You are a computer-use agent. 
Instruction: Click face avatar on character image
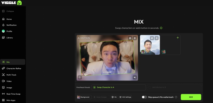tap(143, 52)
